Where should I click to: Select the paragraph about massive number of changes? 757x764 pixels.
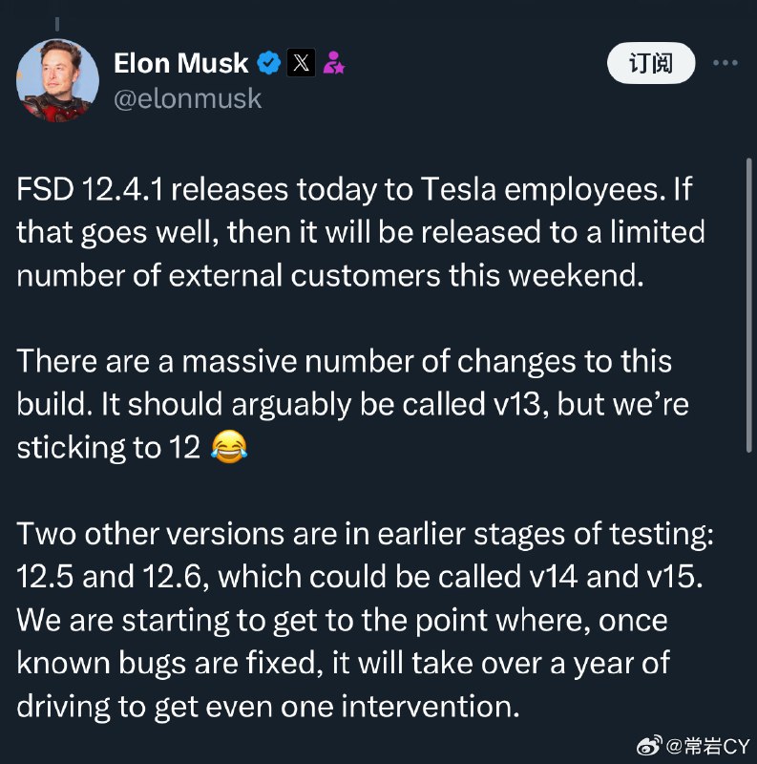(352, 404)
